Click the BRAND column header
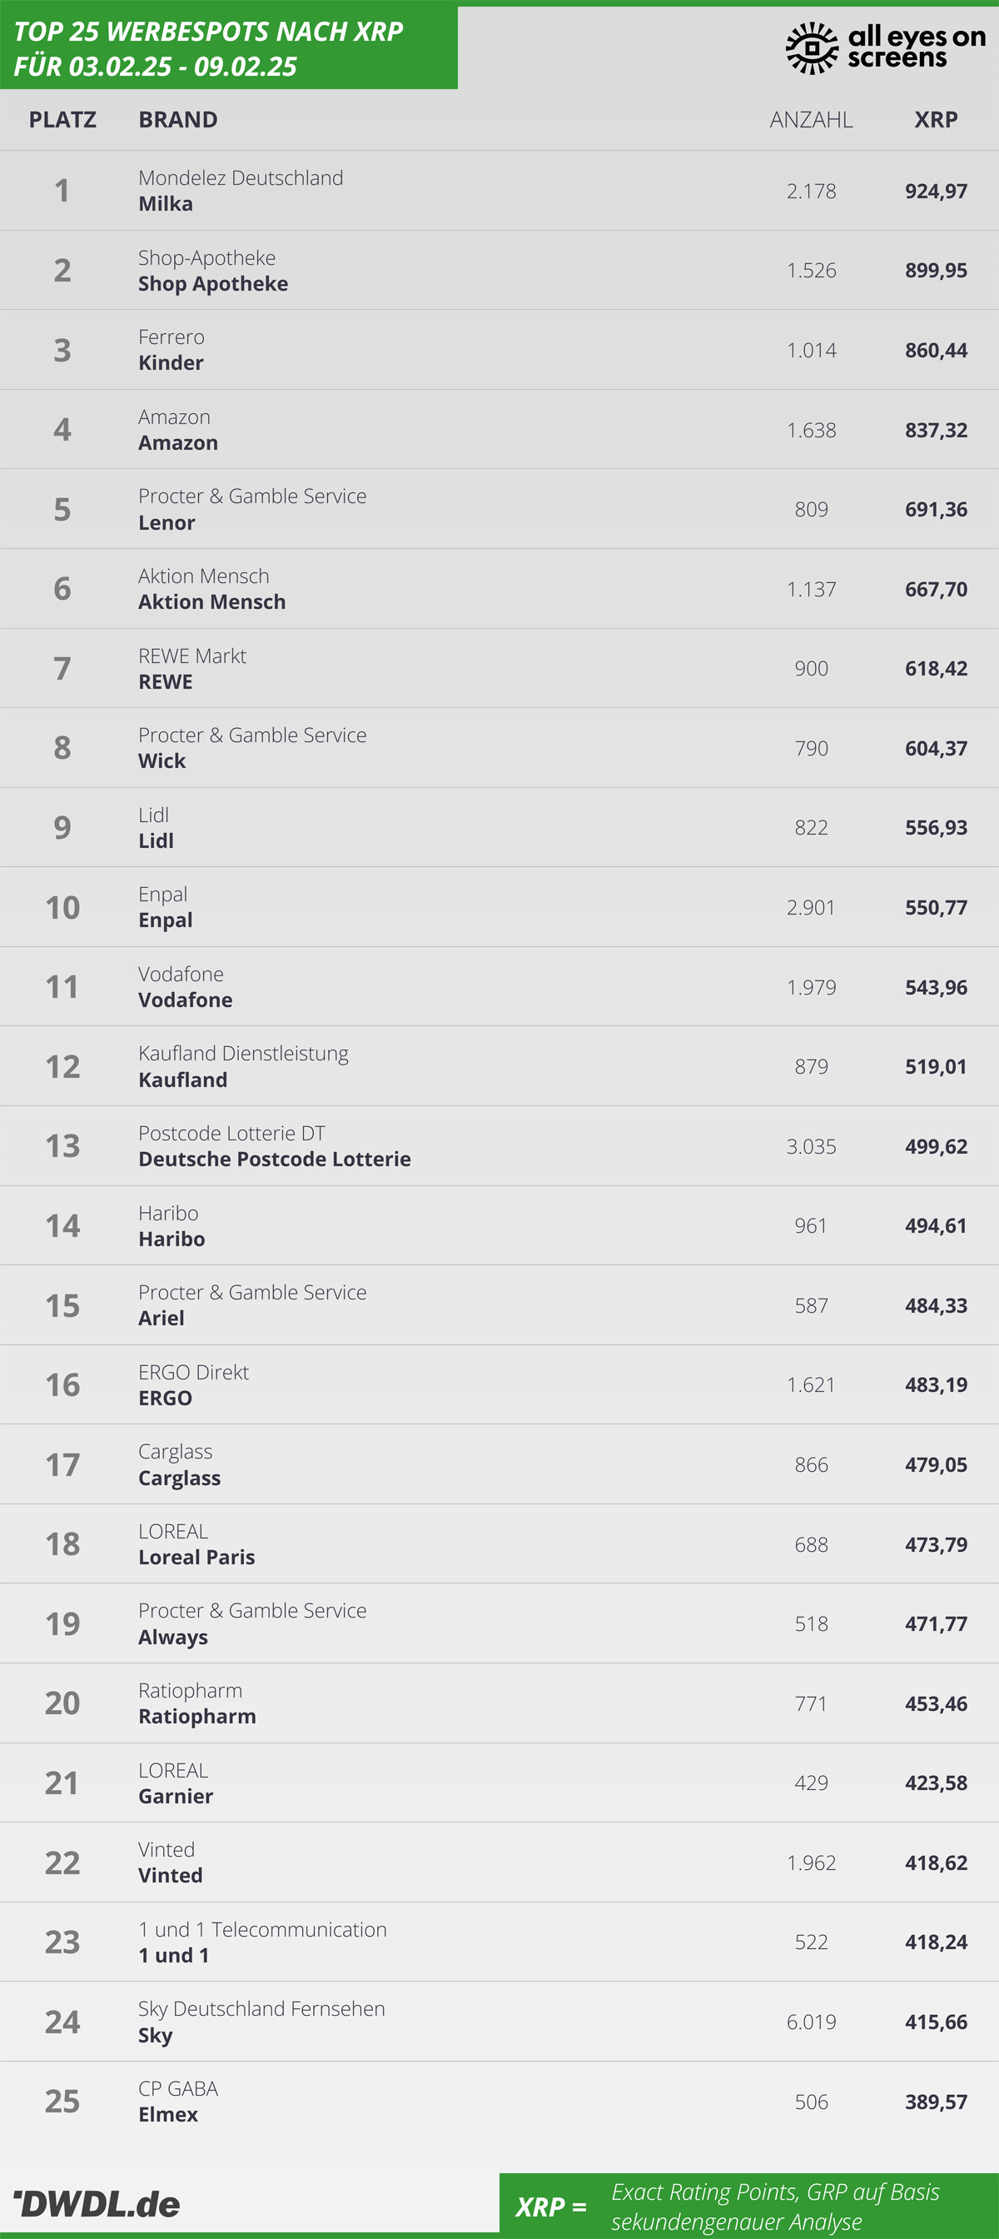The image size is (999, 2239). (x=178, y=119)
